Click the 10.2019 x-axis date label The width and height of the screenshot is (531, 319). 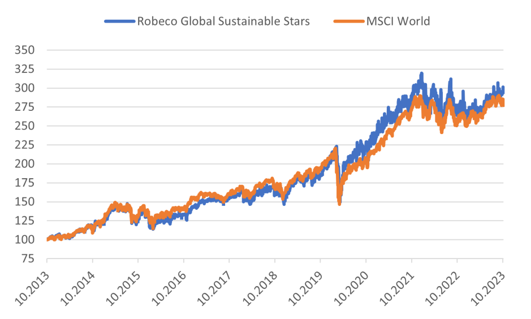click(x=305, y=288)
